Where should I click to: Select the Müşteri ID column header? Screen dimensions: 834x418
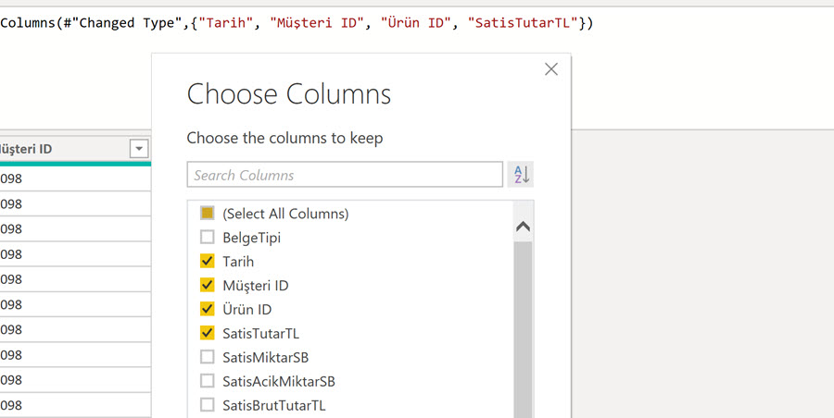(74, 149)
